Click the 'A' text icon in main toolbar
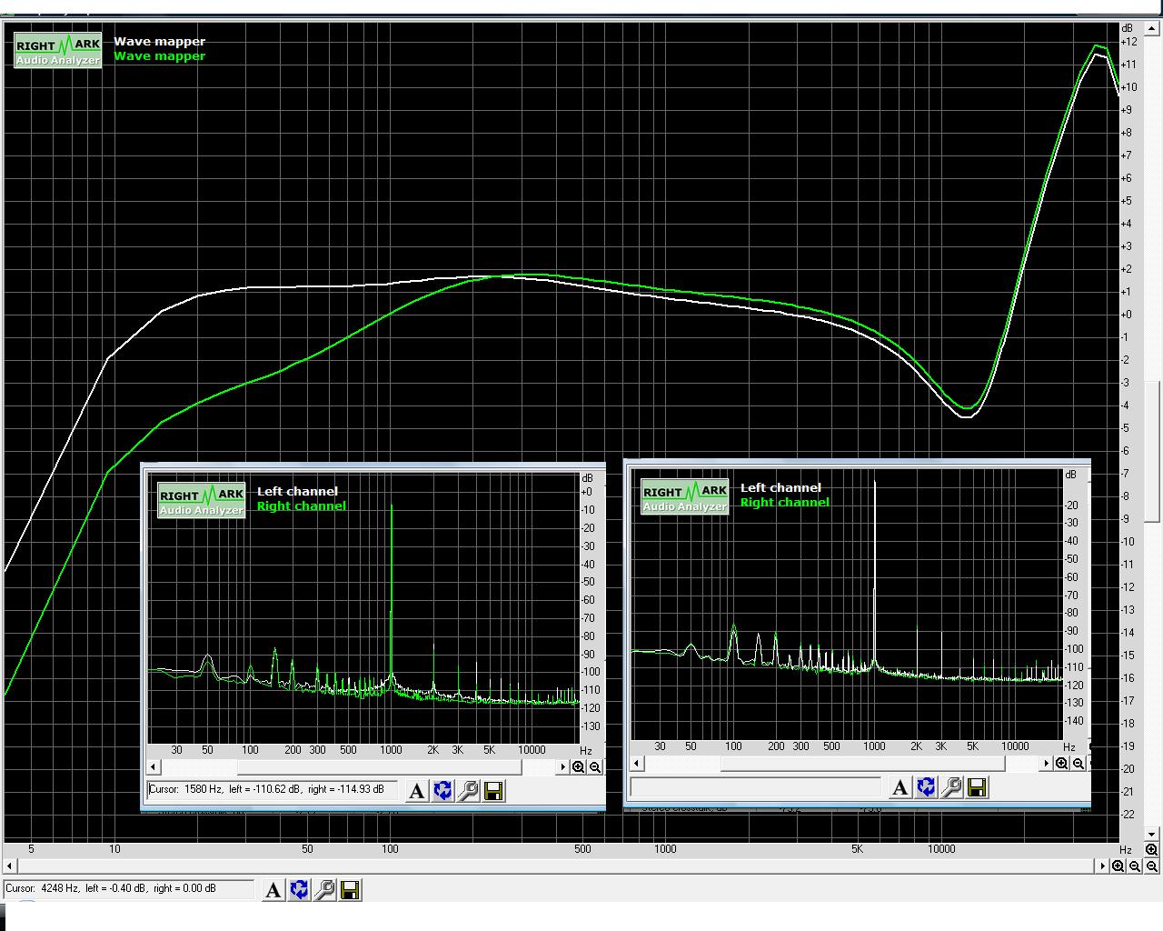Viewport: 1163px width, 931px height. 273,890
